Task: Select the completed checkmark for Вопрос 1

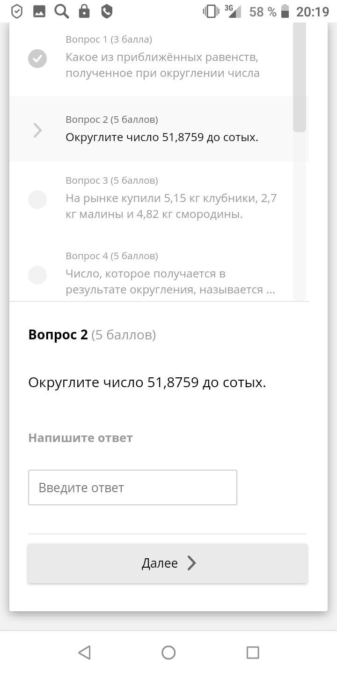Action: 37,59
